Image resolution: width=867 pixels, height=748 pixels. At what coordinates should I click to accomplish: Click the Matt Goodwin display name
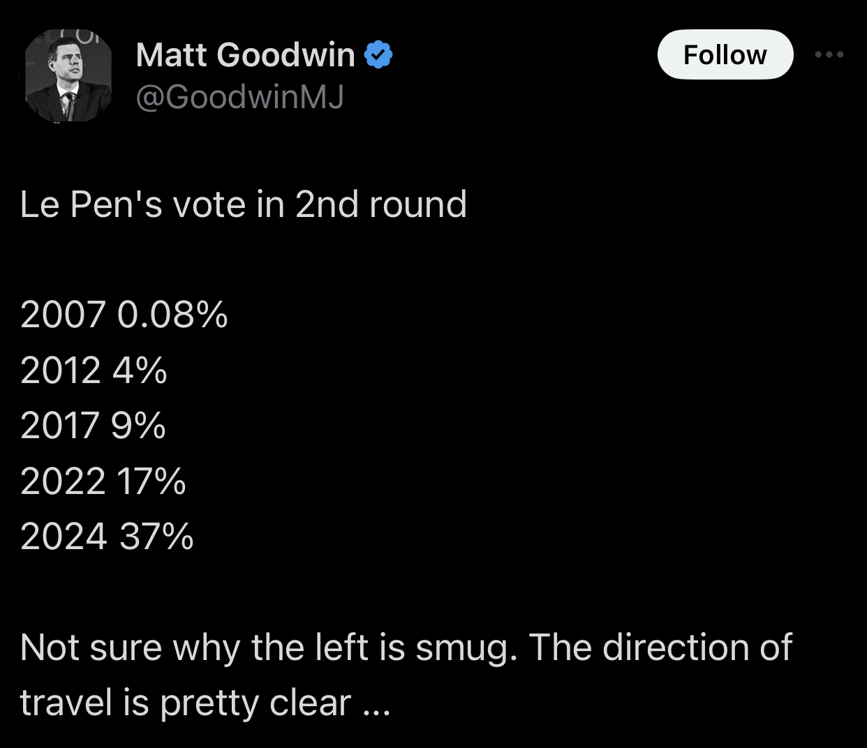tap(245, 54)
